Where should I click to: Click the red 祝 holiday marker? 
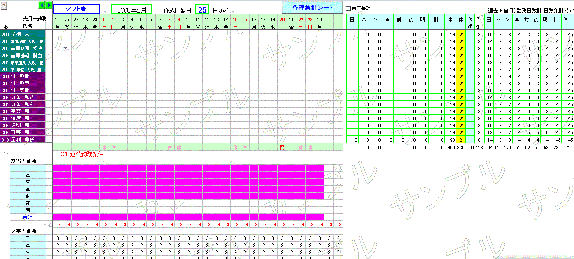282,148
